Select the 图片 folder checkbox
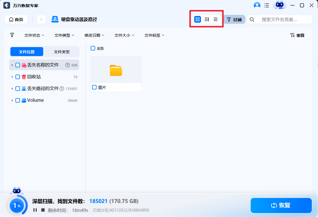318x217 pixels. pos(94,87)
